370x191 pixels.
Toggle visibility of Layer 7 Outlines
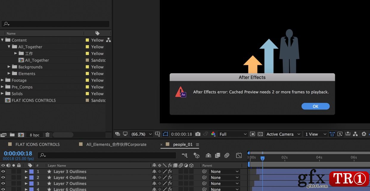point(3,184)
